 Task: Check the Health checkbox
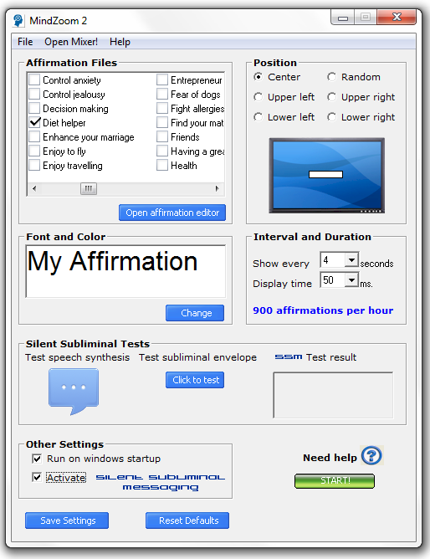pyautogui.click(x=162, y=166)
